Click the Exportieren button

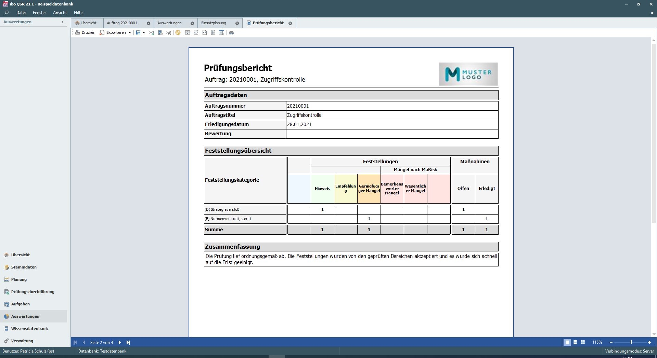coord(113,32)
